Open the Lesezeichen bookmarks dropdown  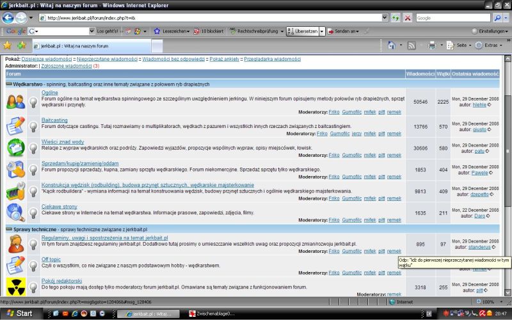tap(174, 31)
